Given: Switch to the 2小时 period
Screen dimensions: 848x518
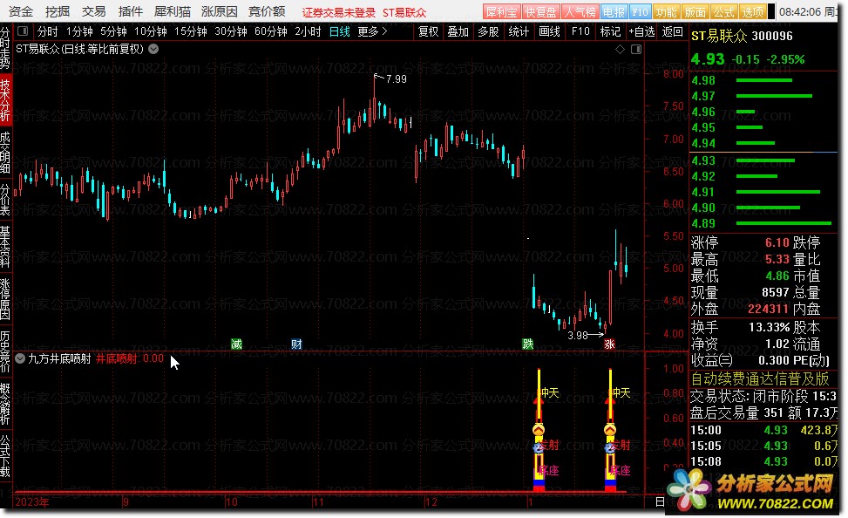Looking at the screenshot, I should coord(308,32).
